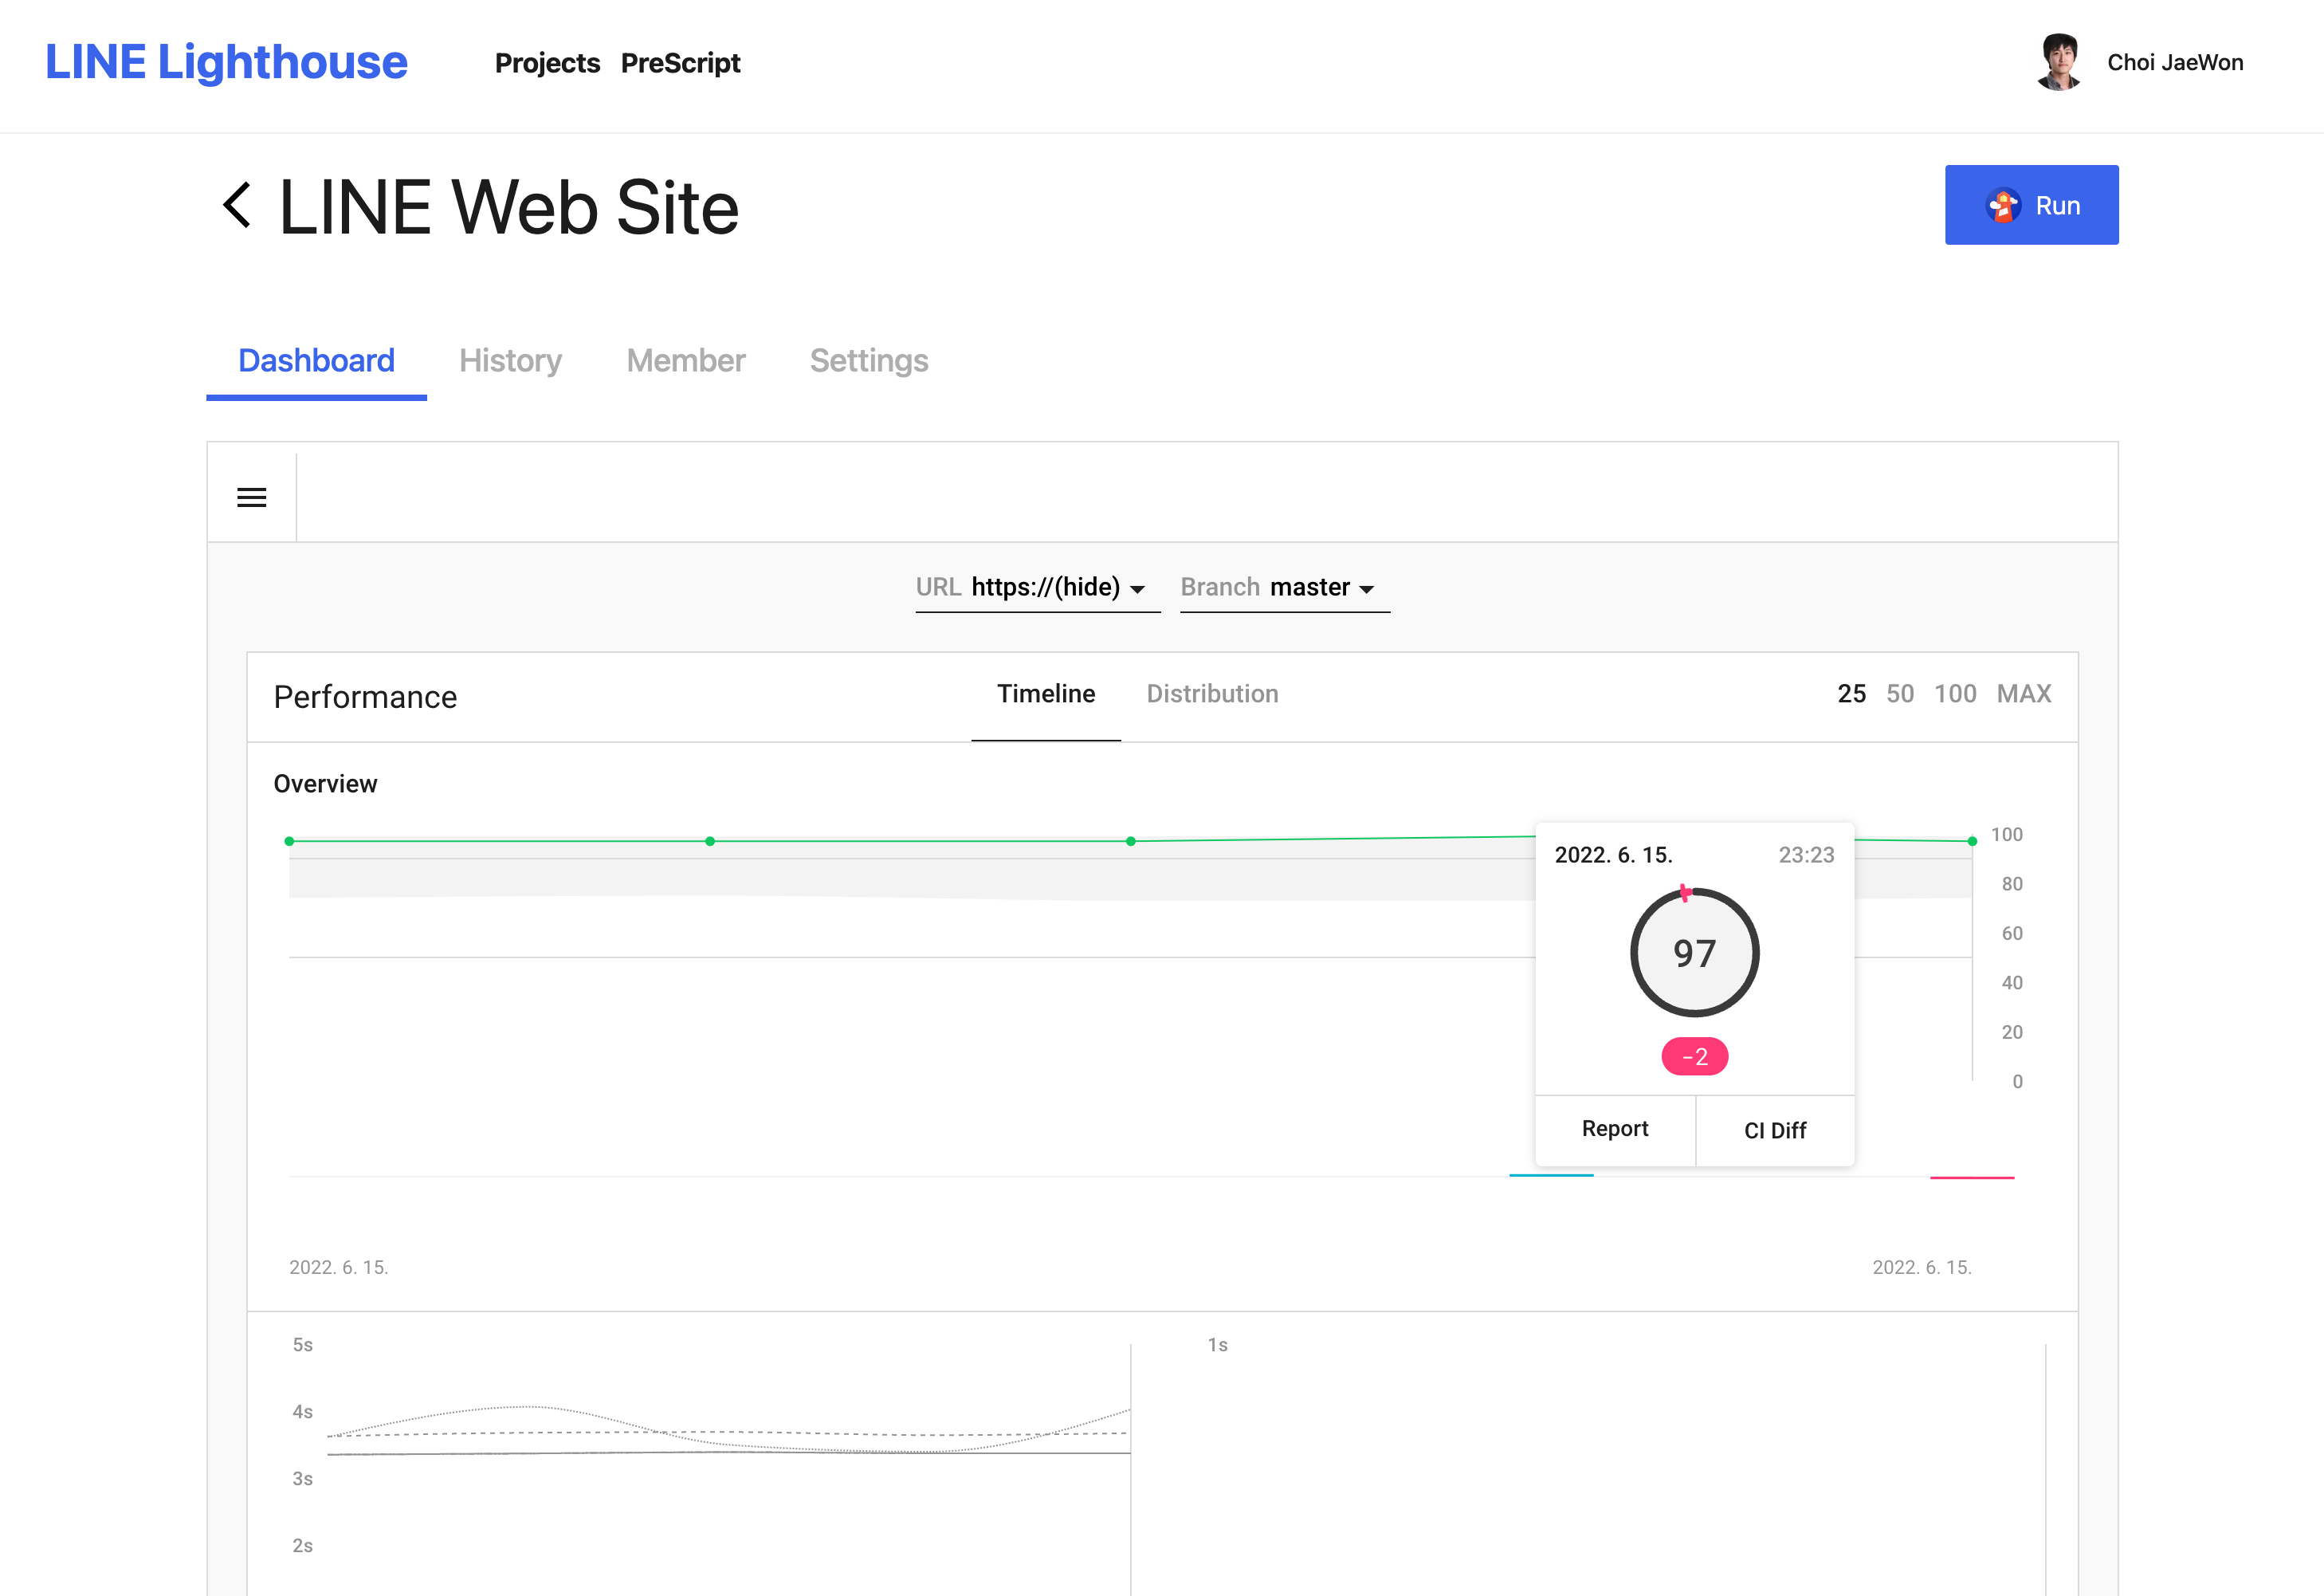Click the last green timeline data point
This screenshot has height=1596, width=2324.
[x=1972, y=841]
